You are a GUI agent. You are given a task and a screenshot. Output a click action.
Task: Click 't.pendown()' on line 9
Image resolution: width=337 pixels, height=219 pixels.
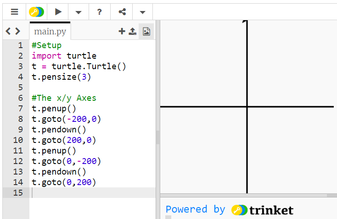tap(59, 130)
